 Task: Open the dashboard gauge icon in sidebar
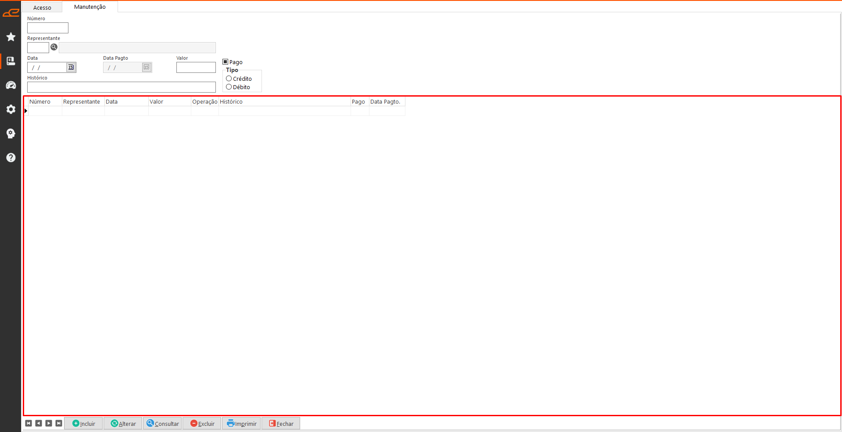(x=11, y=85)
